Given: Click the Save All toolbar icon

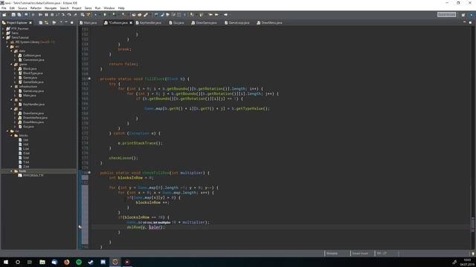Looking at the screenshot, I should [x=19, y=15].
